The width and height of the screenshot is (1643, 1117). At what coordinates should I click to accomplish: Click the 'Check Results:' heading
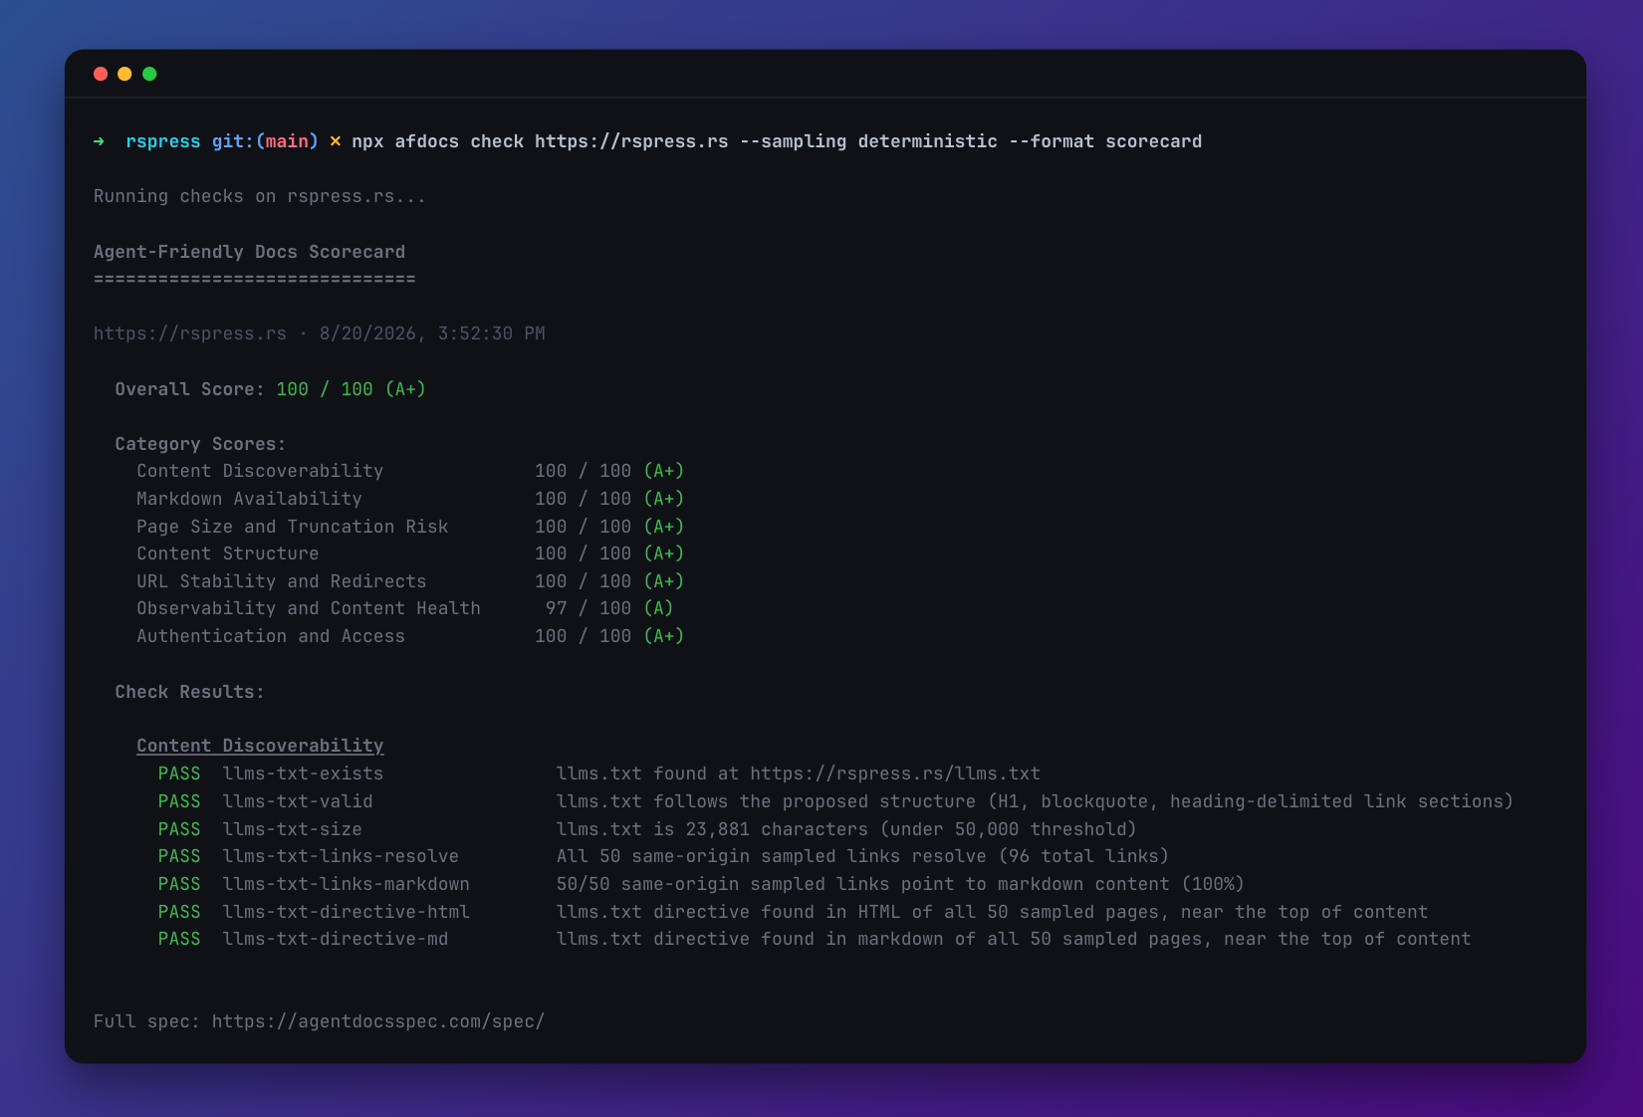(190, 692)
